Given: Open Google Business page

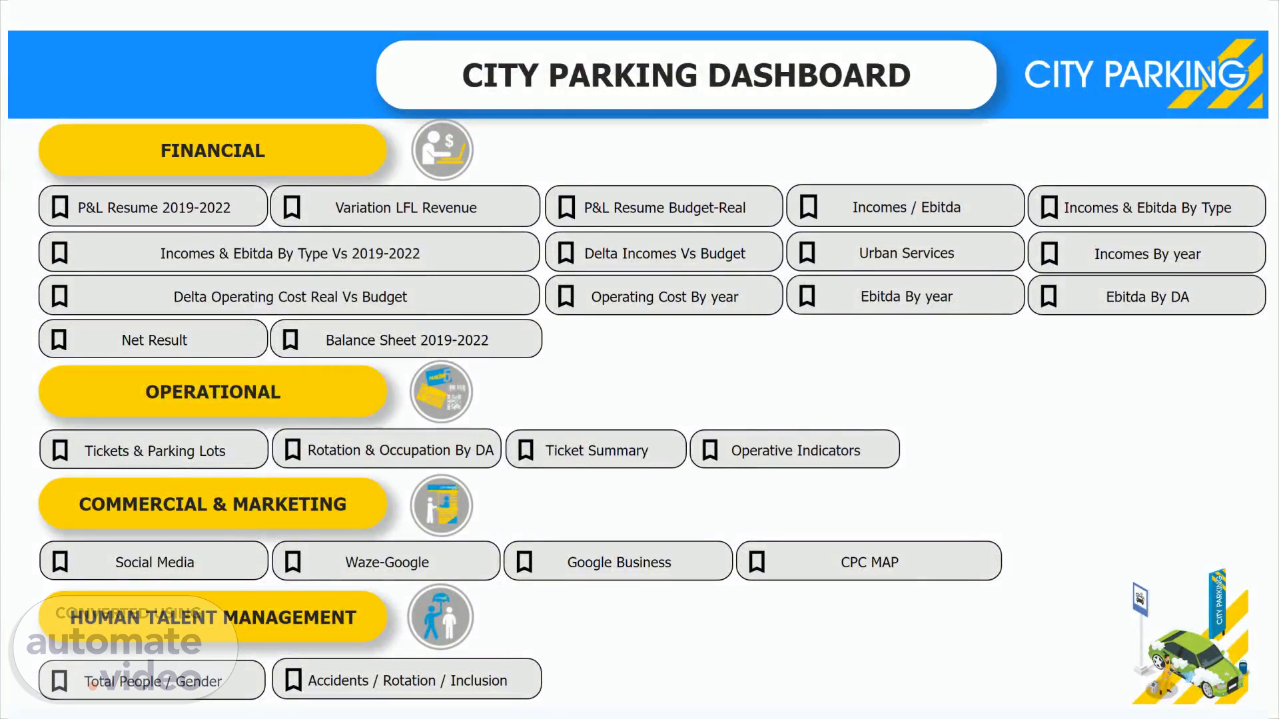Looking at the screenshot, I should click(x=618, y=561).
